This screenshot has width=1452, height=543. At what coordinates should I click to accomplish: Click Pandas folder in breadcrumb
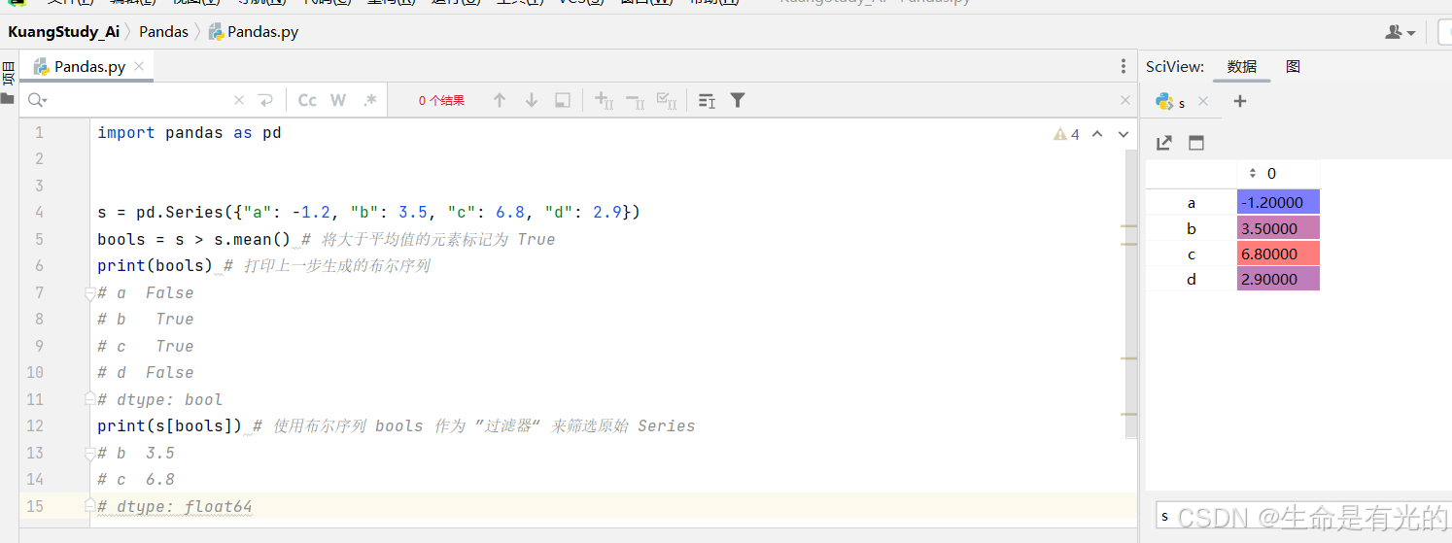coord(163,31)
